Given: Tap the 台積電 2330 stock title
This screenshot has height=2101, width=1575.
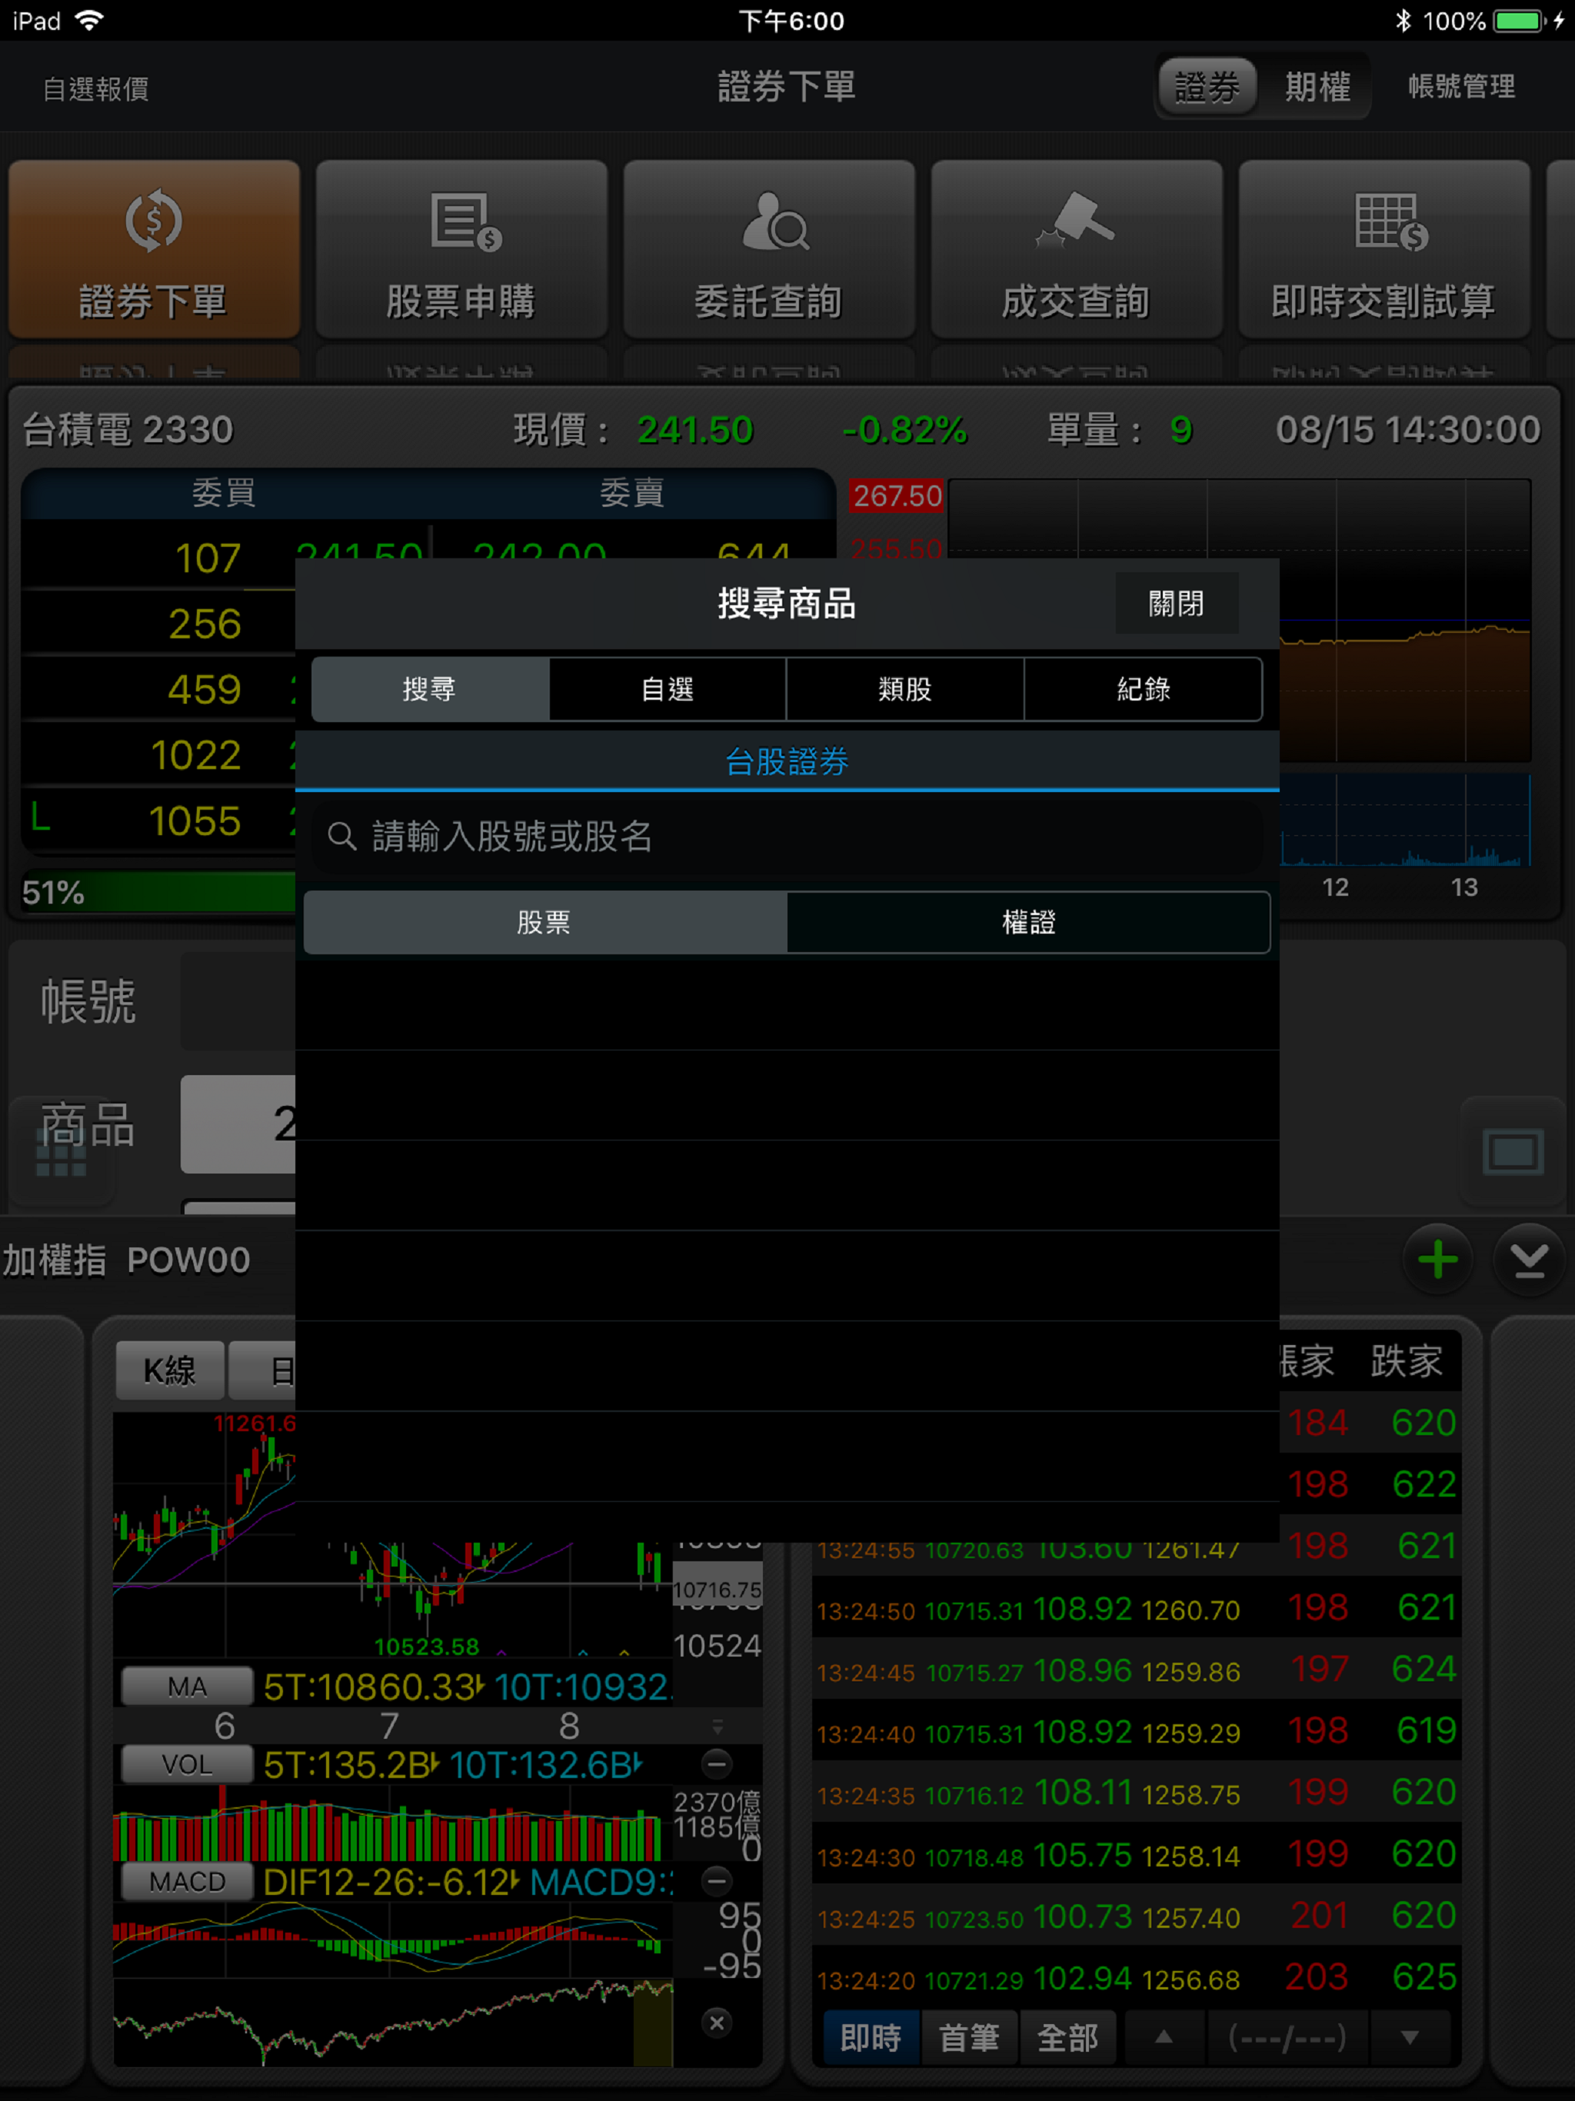Looking at the screenshot, I should (128, 429).
